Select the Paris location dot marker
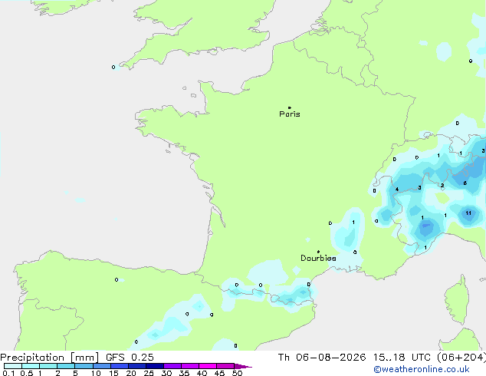The image size is (486, 376). [x=290, y=107]
